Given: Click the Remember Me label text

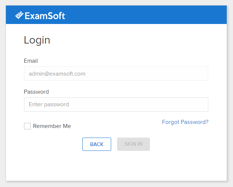Looking at the screenshot, I should tap(52, 126).
